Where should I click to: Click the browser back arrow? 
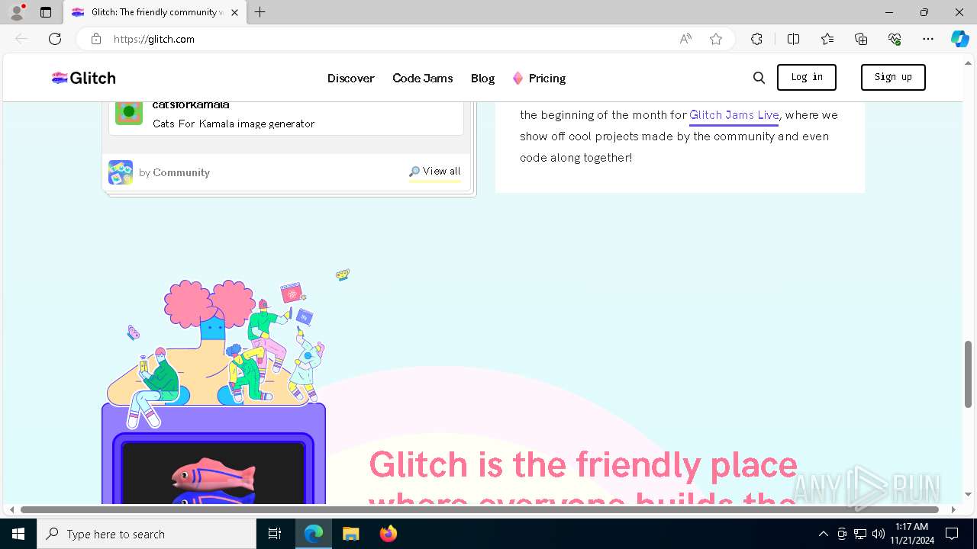point(21,39)
